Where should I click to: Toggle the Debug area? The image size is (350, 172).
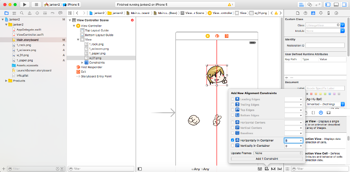pyautogui.click(x=336, y=4)
